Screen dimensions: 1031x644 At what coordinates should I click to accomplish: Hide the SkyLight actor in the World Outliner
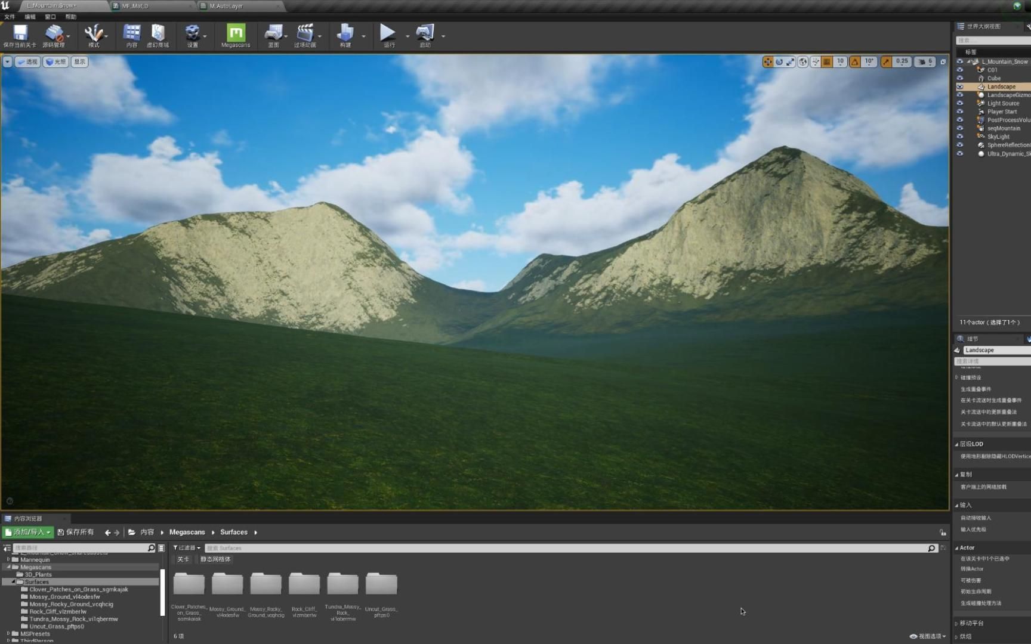[959, 137]
